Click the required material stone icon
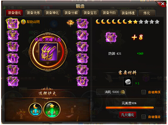 pos(128,82)
